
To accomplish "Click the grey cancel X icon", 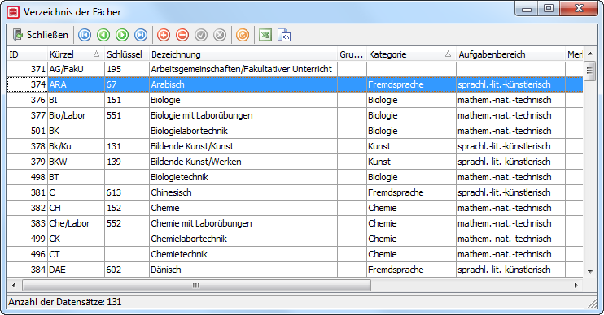I will (220, 35).
